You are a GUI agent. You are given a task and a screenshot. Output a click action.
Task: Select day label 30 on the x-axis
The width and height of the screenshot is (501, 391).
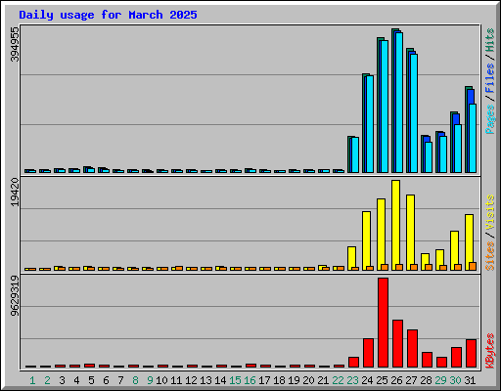[455, 380]
